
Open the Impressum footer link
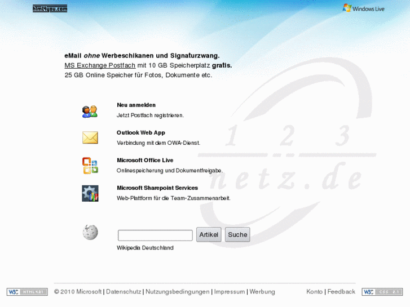click(x=230, y=292)
